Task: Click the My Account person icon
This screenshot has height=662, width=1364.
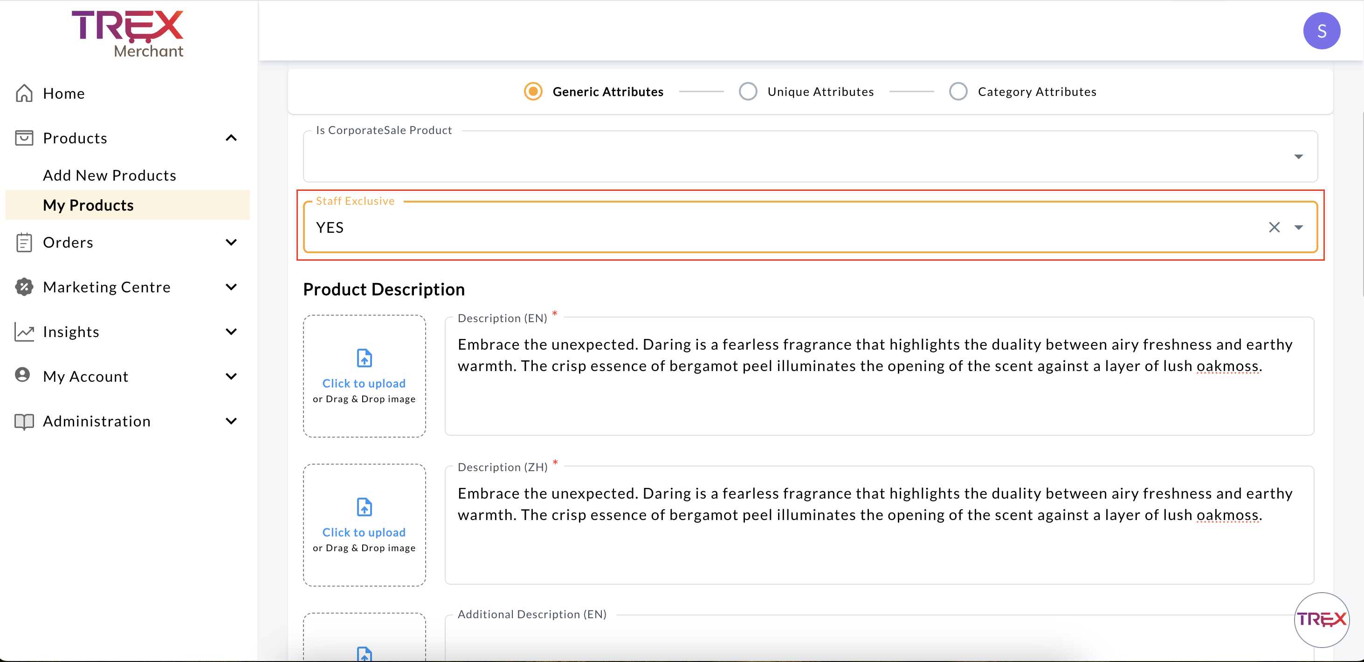Action: click(23, 375)
